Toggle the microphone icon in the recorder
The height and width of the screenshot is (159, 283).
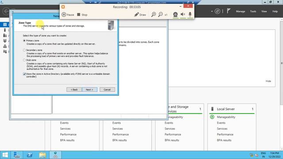coord(190,14)
